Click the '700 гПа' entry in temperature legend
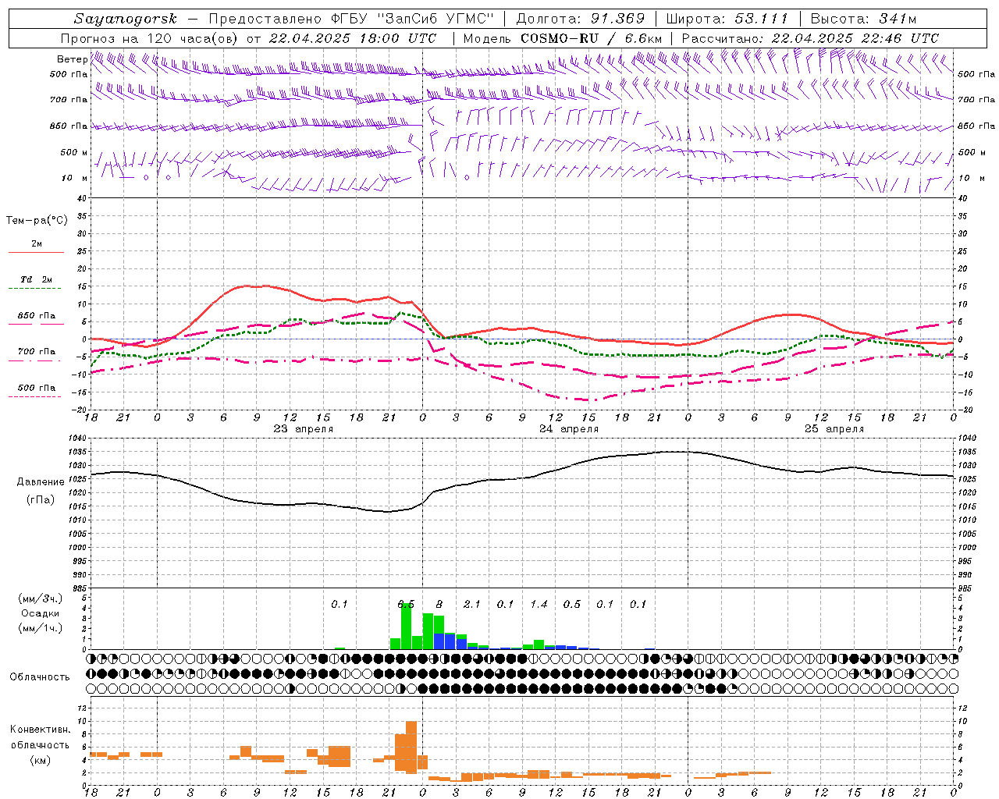This screenshot has height=799, width=999. (x=37, y=351)
